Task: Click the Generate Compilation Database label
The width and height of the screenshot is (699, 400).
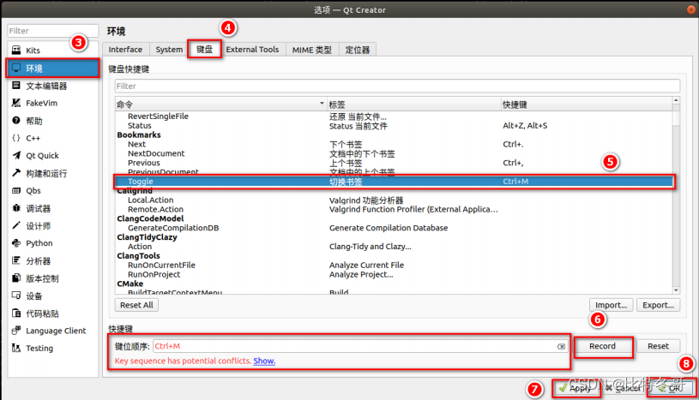Action: pyautogui.click(x=389, y=228)
